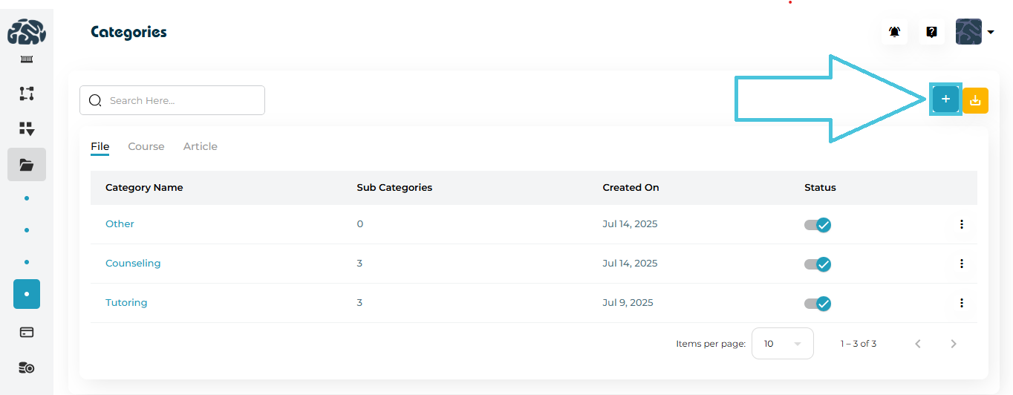This screenshot has width=1013, height=395.
Task: Switch off the Tutoring status toggle
Action: click(818, 303)
